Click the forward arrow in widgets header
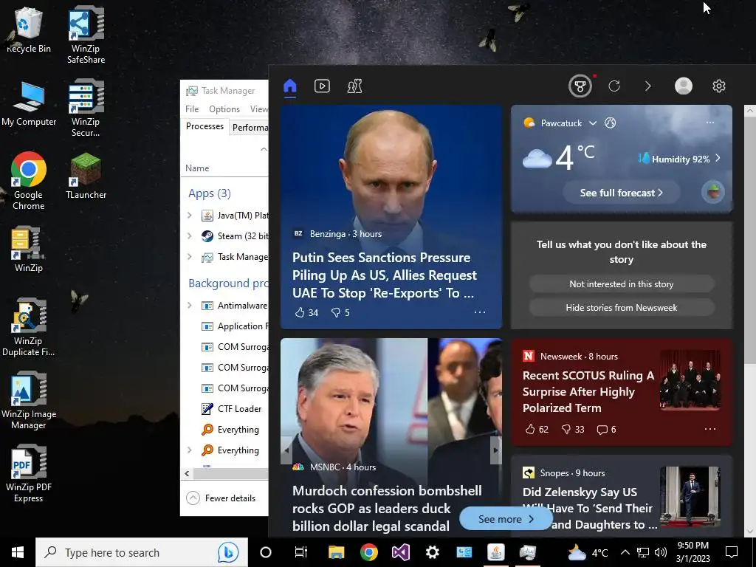 tap(648, 86)
